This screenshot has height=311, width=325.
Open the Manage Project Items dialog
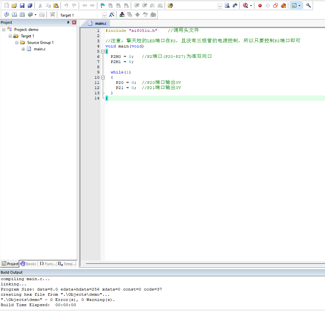[122, 15]
